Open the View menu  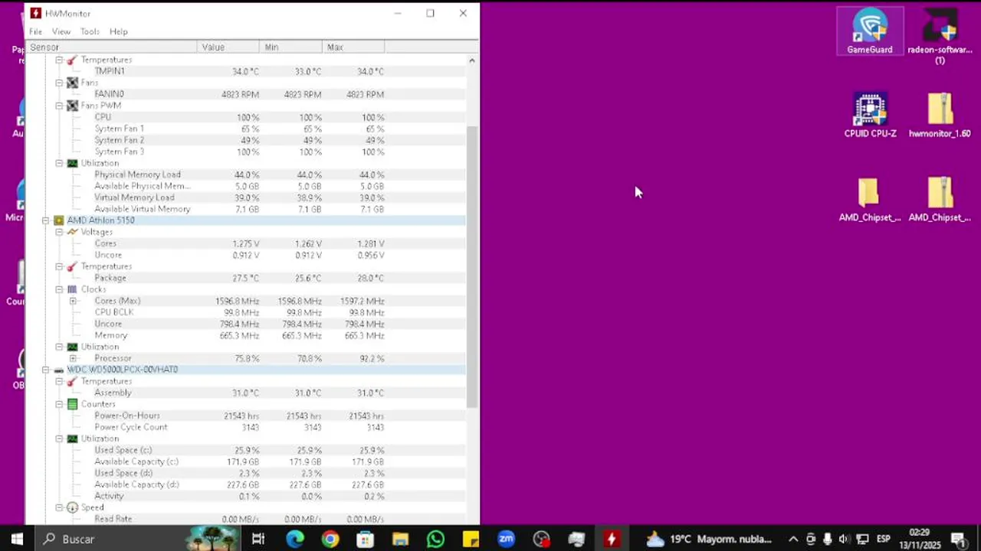pyautogui.click(x=61, y=31)
